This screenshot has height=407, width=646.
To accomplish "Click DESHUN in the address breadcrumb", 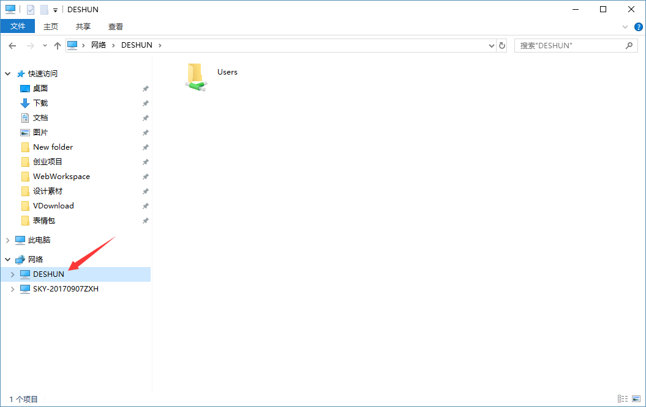I will point(137,45).
